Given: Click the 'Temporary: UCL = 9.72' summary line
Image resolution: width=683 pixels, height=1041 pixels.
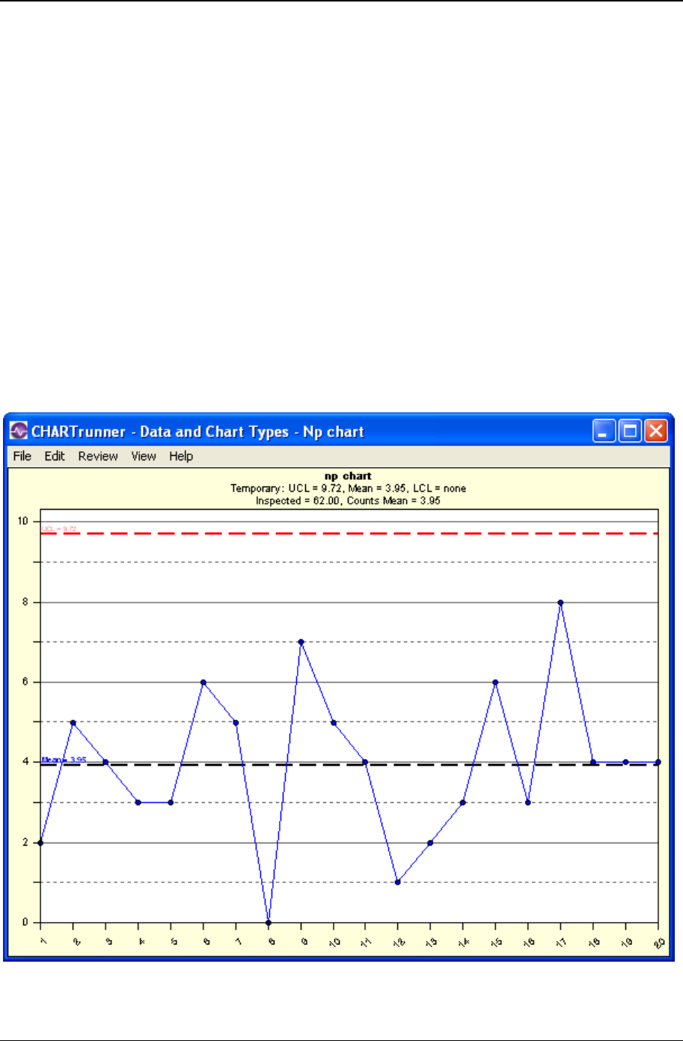Looking at the screenshot, I should coord(349,488).
